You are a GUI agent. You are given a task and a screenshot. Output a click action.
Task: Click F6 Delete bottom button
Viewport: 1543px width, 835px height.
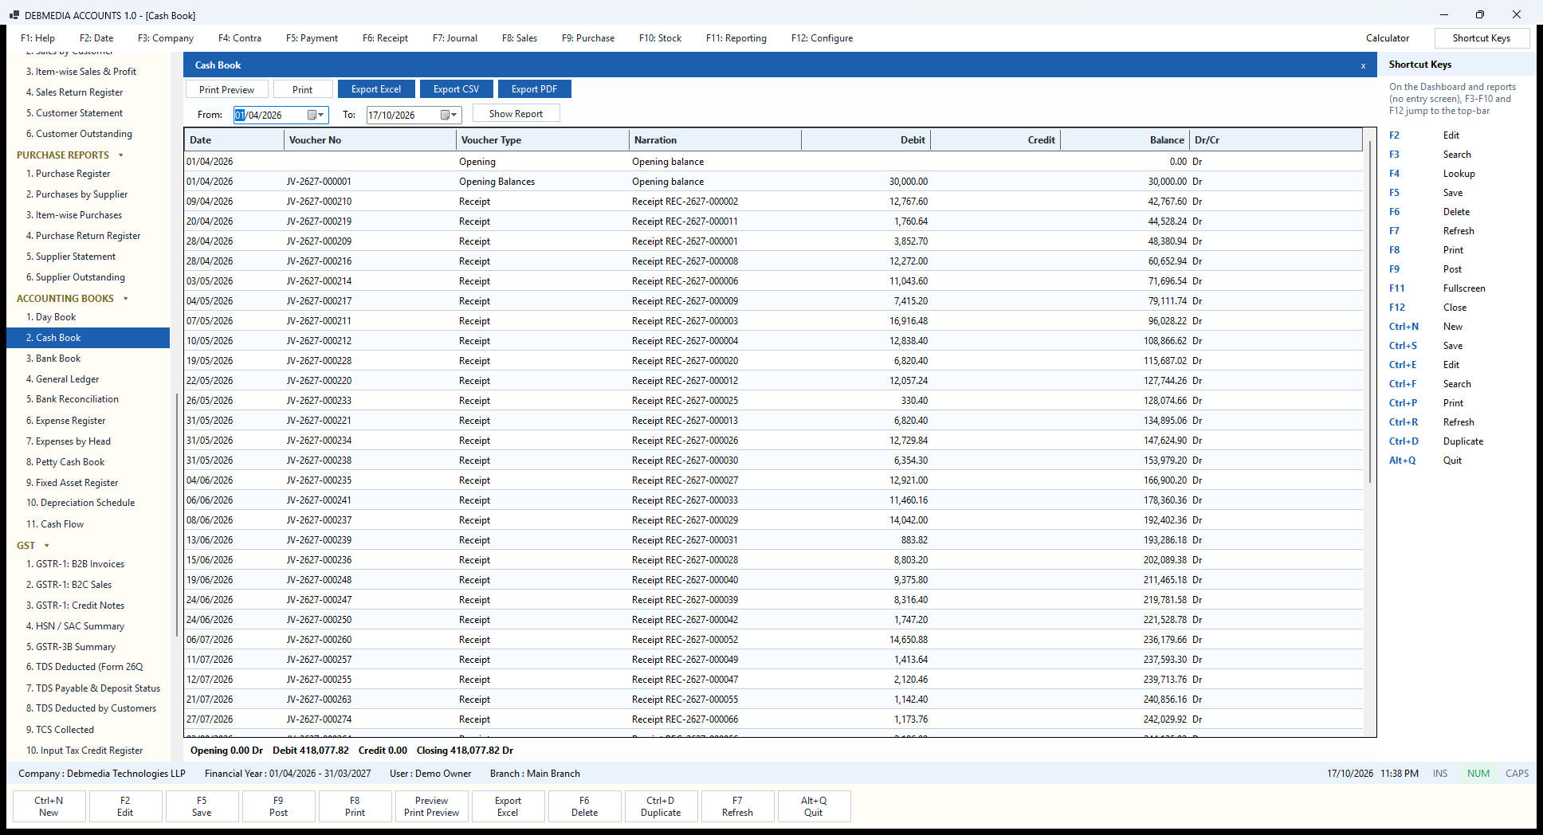(x=584, y=806)
